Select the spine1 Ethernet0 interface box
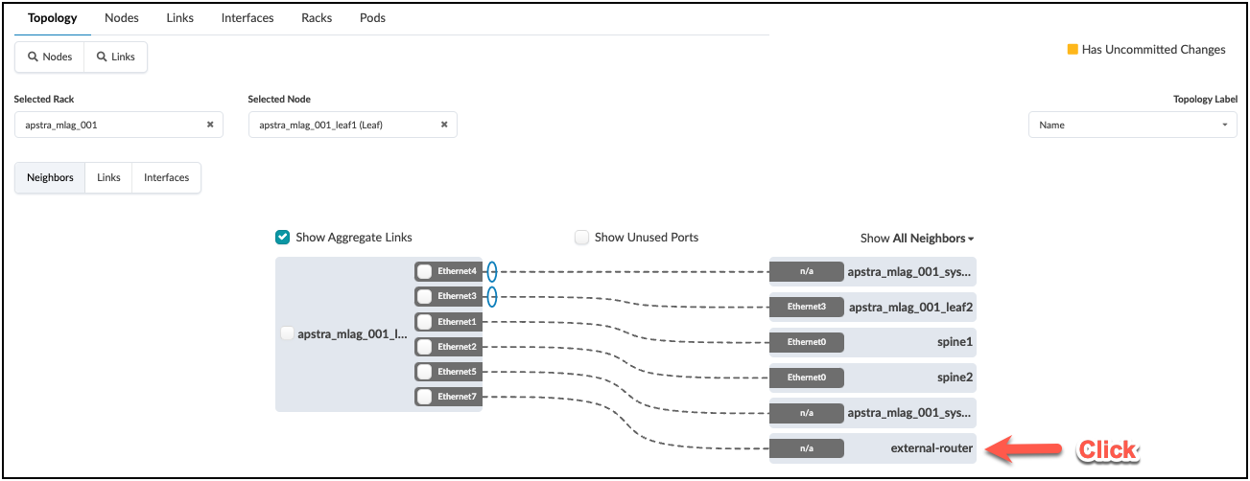The width and height of the screenshot is (1250, 481). (x=807, y=341)
